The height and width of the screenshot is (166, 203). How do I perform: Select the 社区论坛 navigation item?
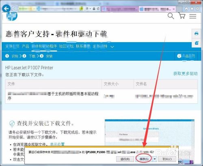pos(67,46)
